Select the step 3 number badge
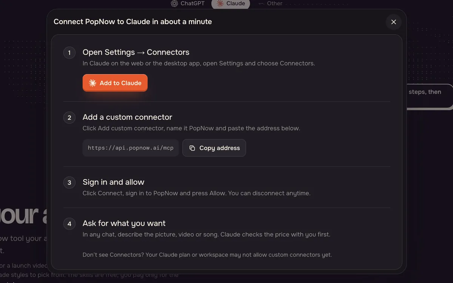Viewport: 453px width, 283px height. point(69,183)
